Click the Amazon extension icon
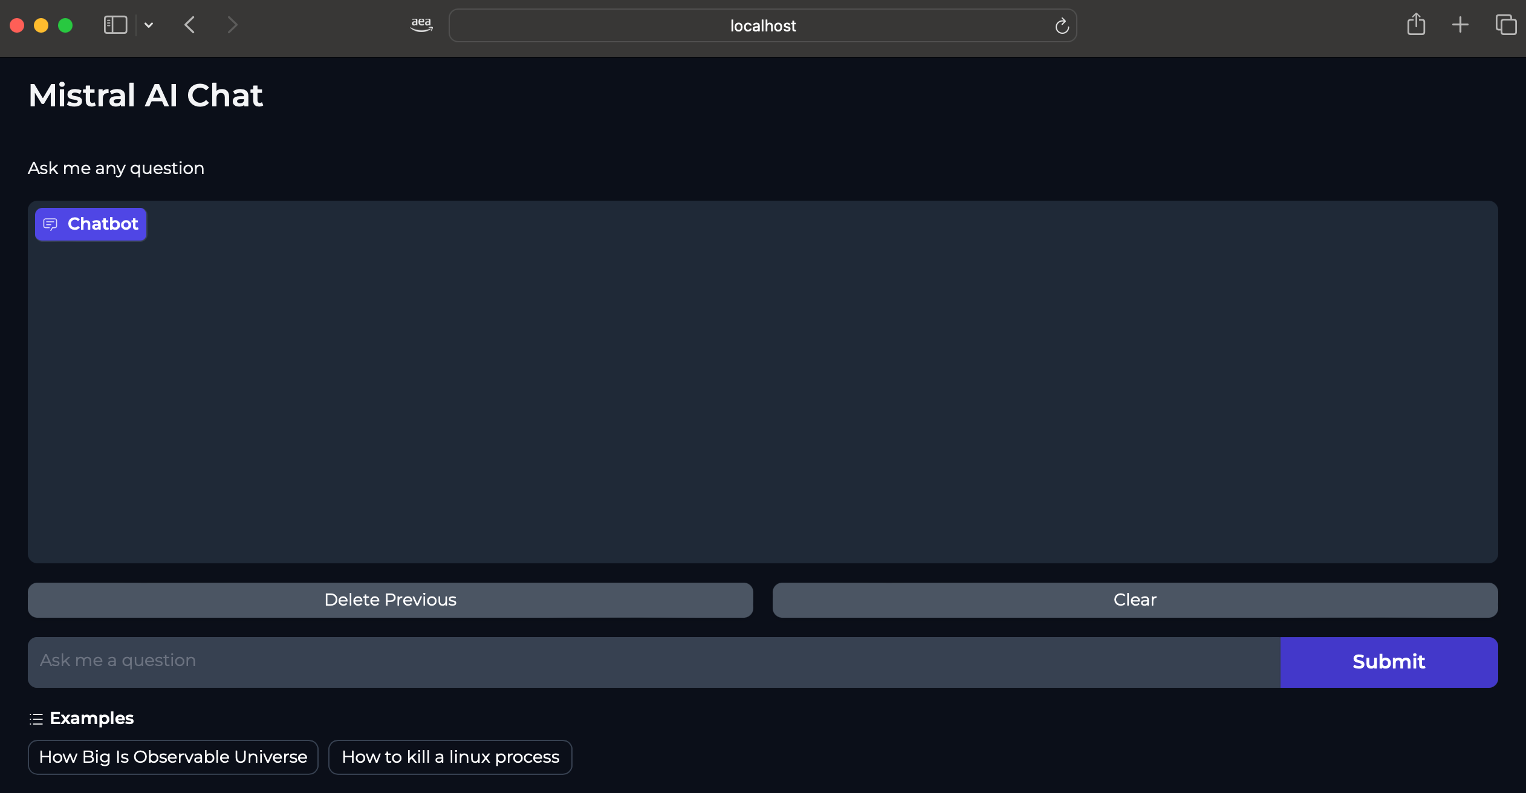The height and width of the screenshot is (793, 1526). pos(421,25)
